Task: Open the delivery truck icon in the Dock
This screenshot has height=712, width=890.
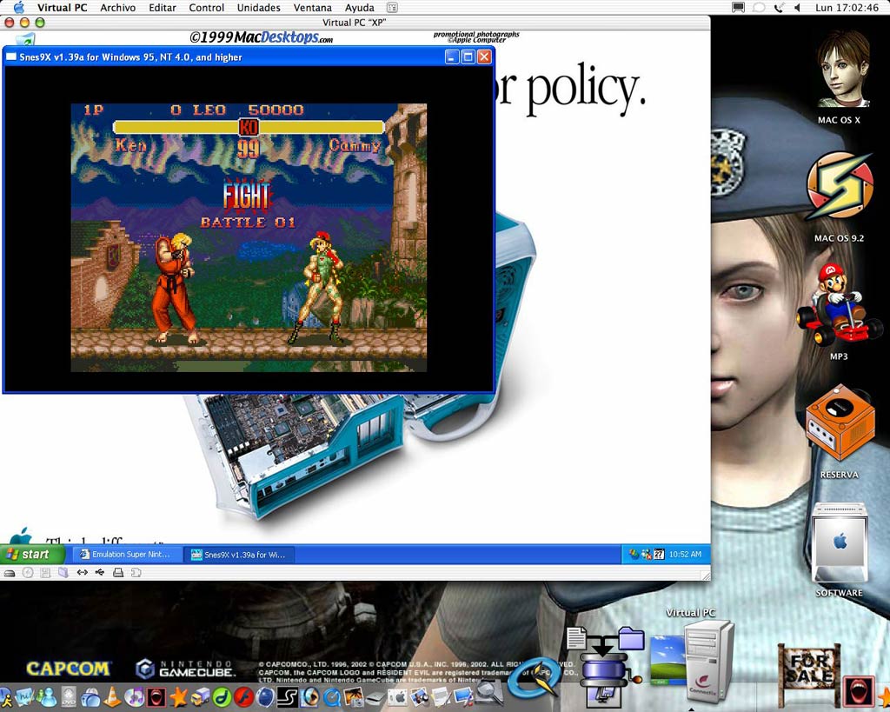Action: click(x=201, y=696)
